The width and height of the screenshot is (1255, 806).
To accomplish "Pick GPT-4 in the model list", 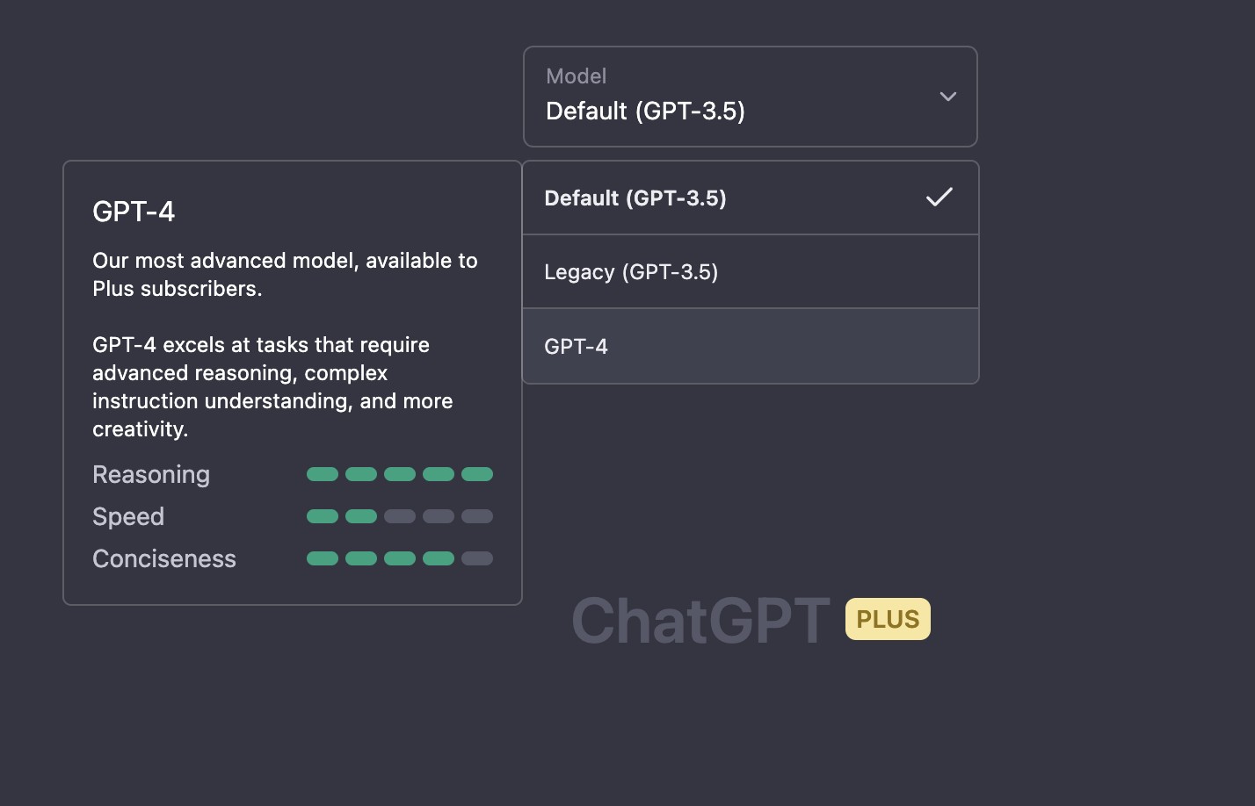I will pyautogui.click(x=576, y=347).
